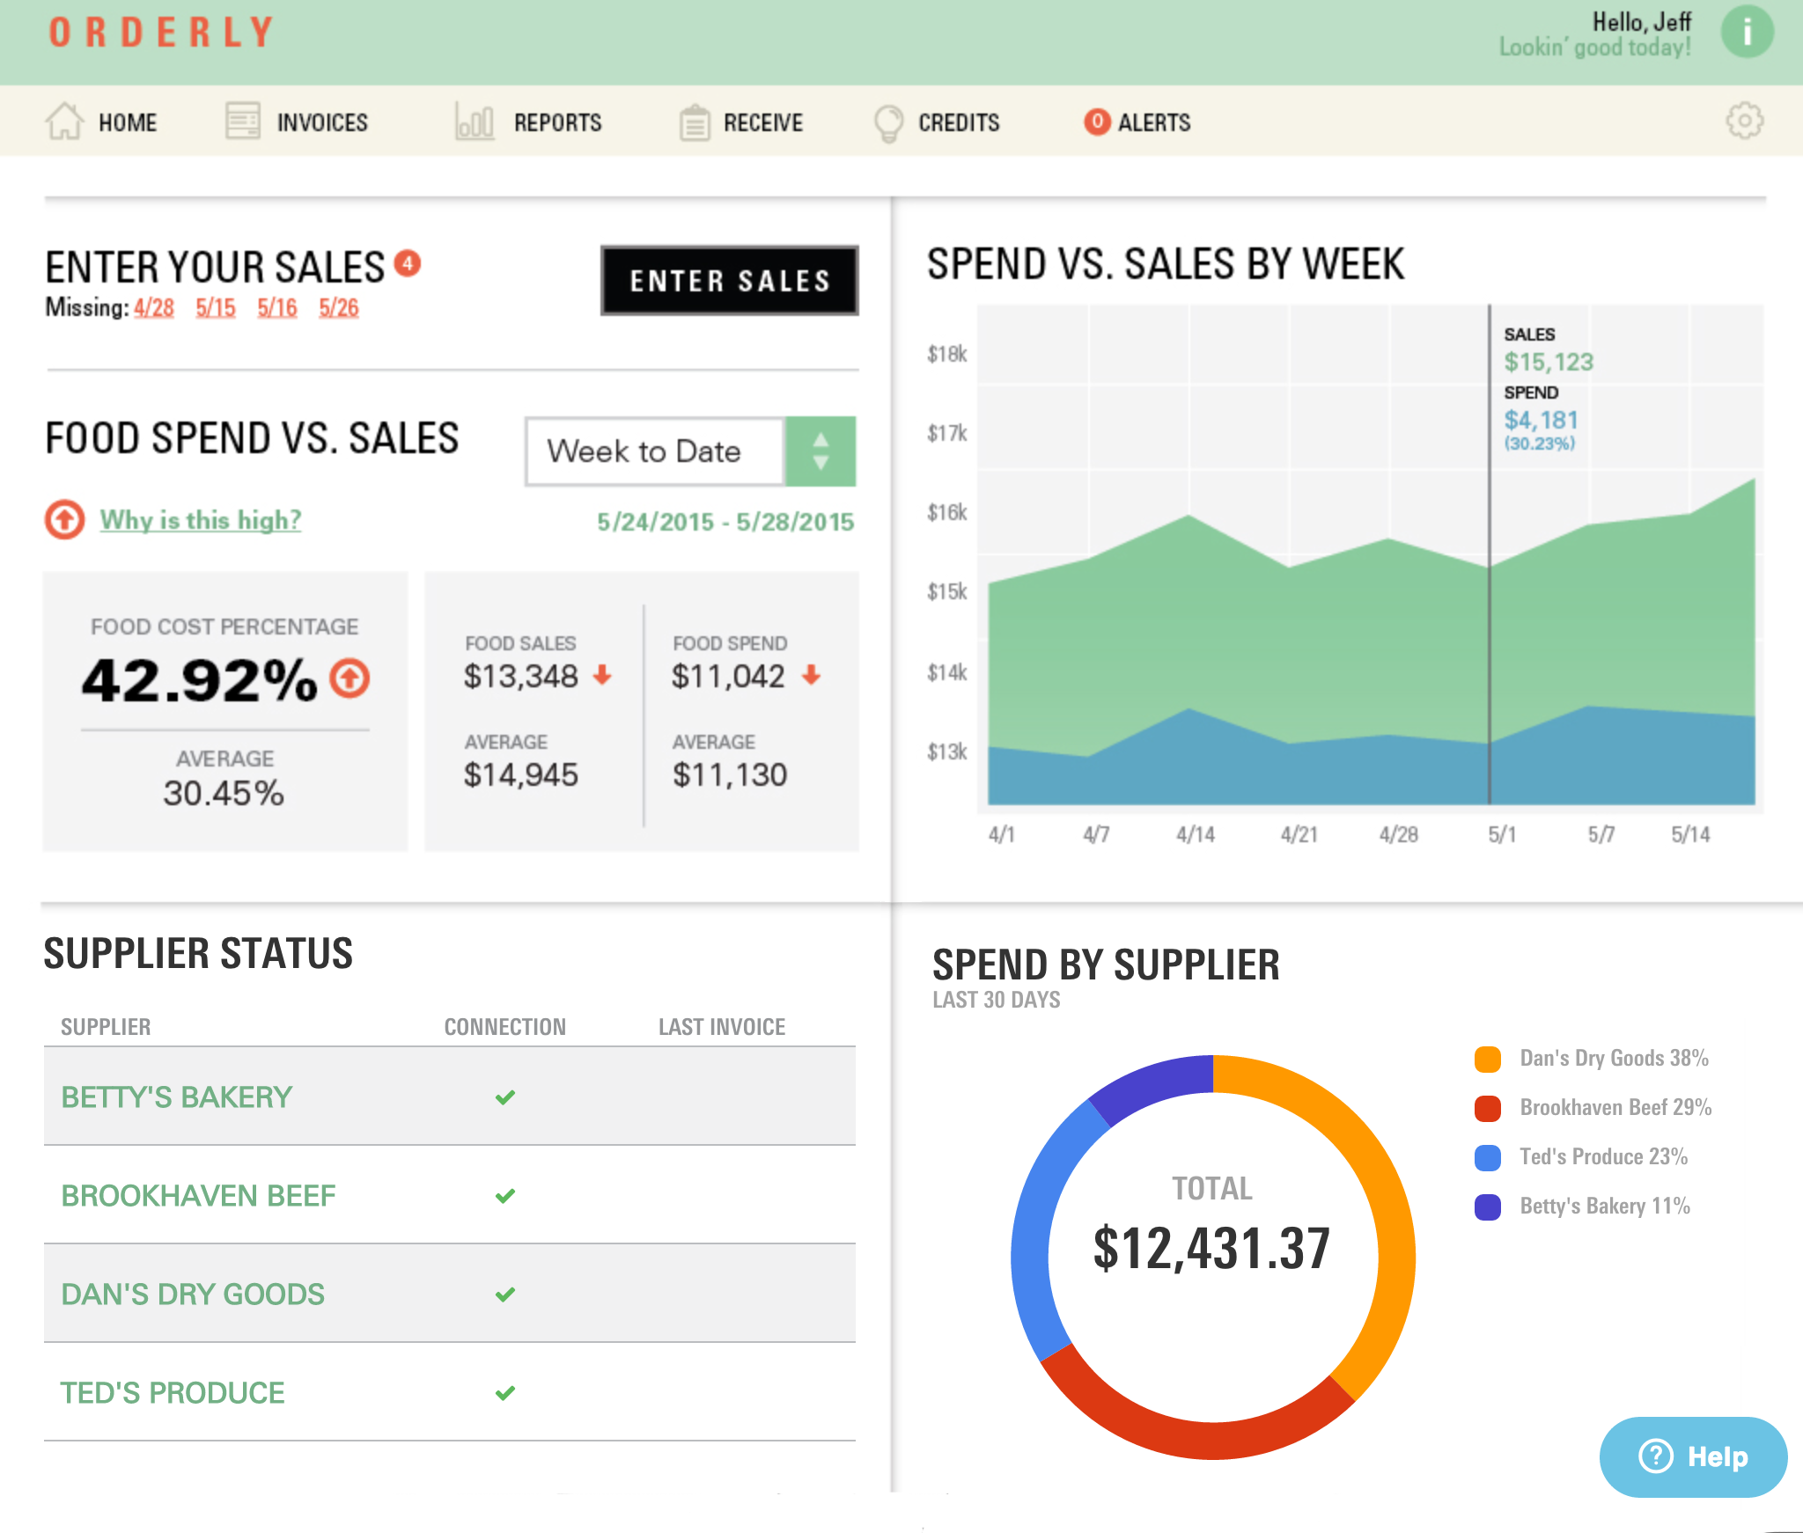
Task: Select the Receive clipboard icon
Action: click(x=695, y=121)
